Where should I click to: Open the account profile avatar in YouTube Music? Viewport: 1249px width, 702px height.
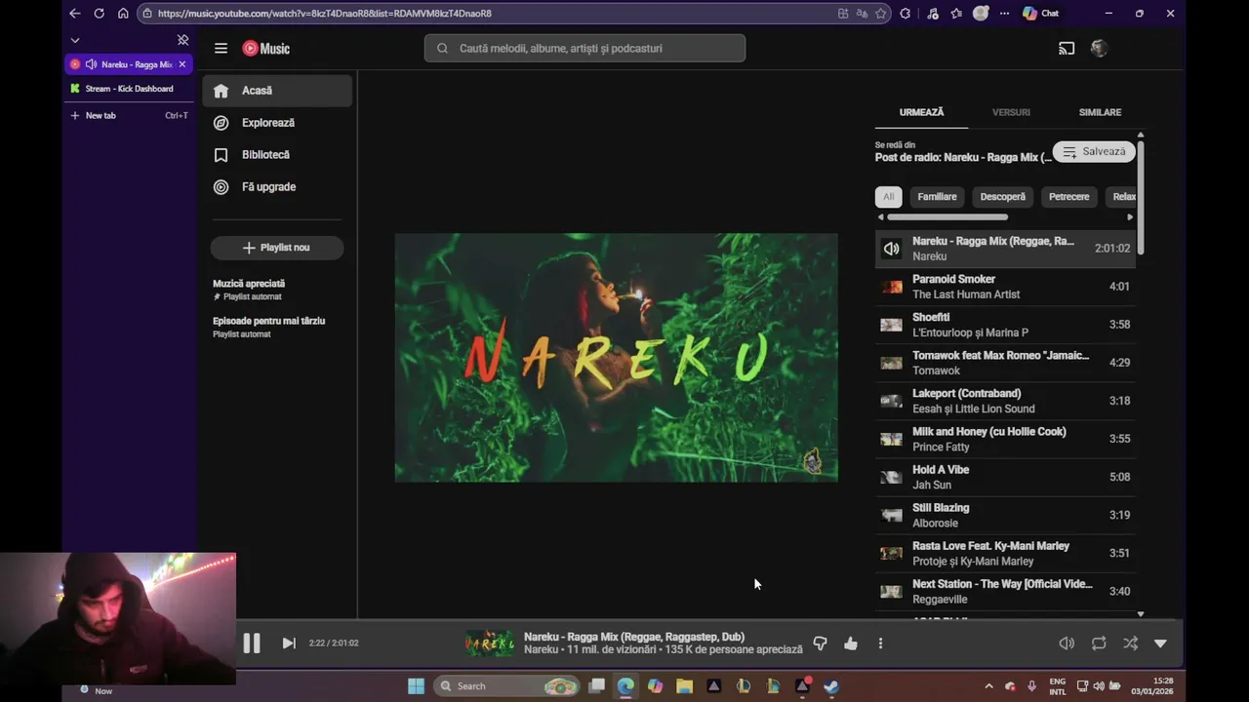tap(1100, 48)
